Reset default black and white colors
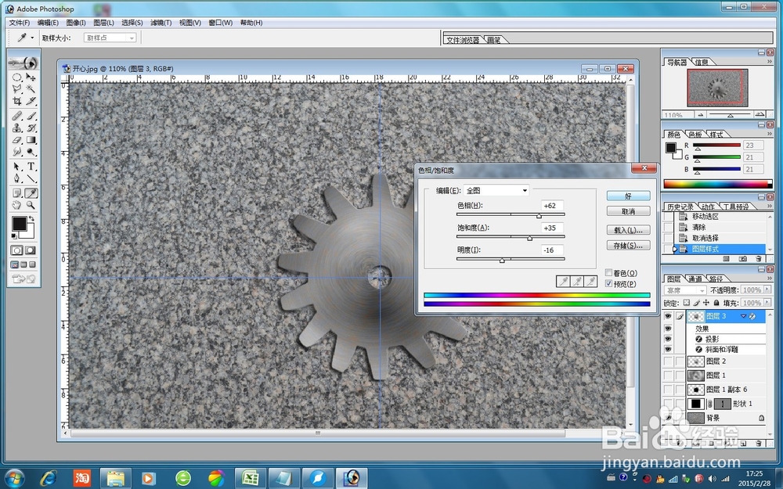Image resolution: width=783 pixels, height=489 pixels. tap(14, 236)
